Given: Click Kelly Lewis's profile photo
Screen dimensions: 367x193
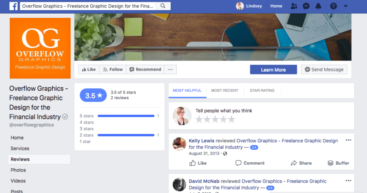Looking at the screenshot, I should (x=179, y=144).
